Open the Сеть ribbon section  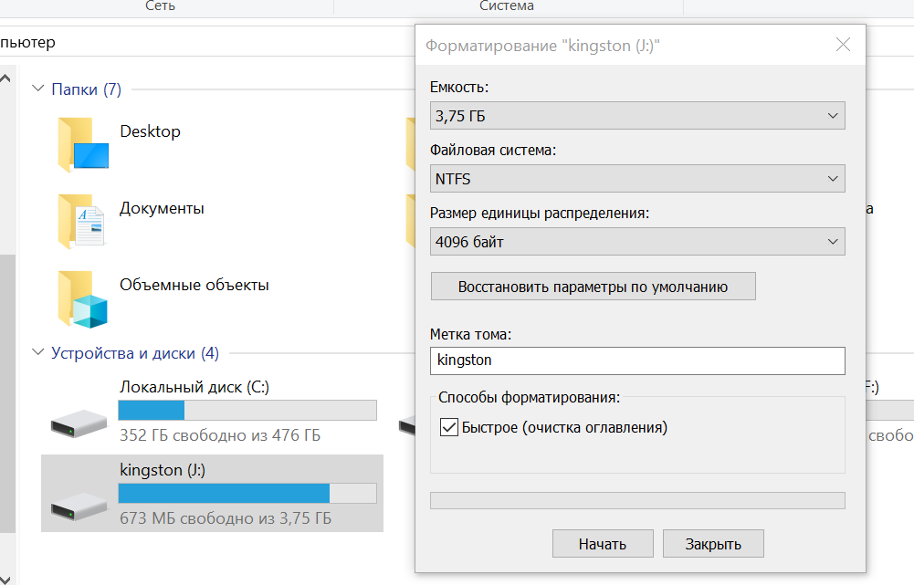(x=160, y=5)
